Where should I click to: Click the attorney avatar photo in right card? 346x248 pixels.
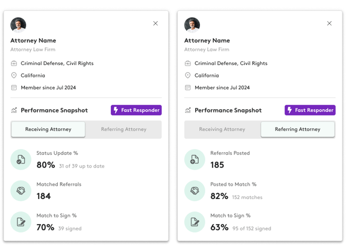click(x=192, y=25)
